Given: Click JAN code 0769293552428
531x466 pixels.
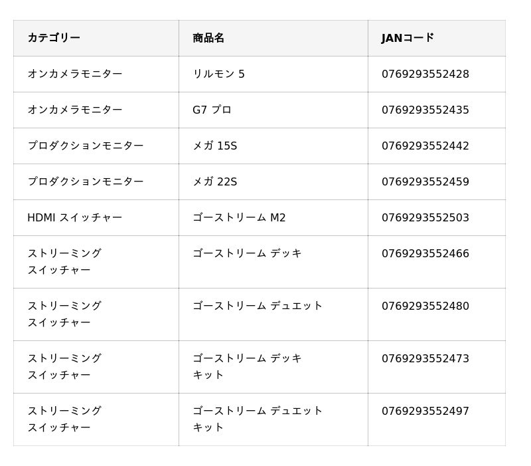Looking at the screenshot, I should tap(425, 74).
